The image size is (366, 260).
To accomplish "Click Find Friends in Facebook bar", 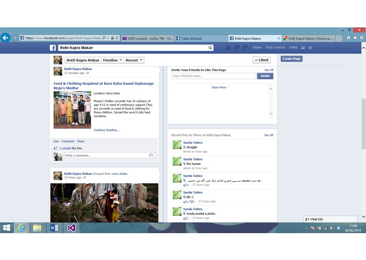I will coord(275,47).
